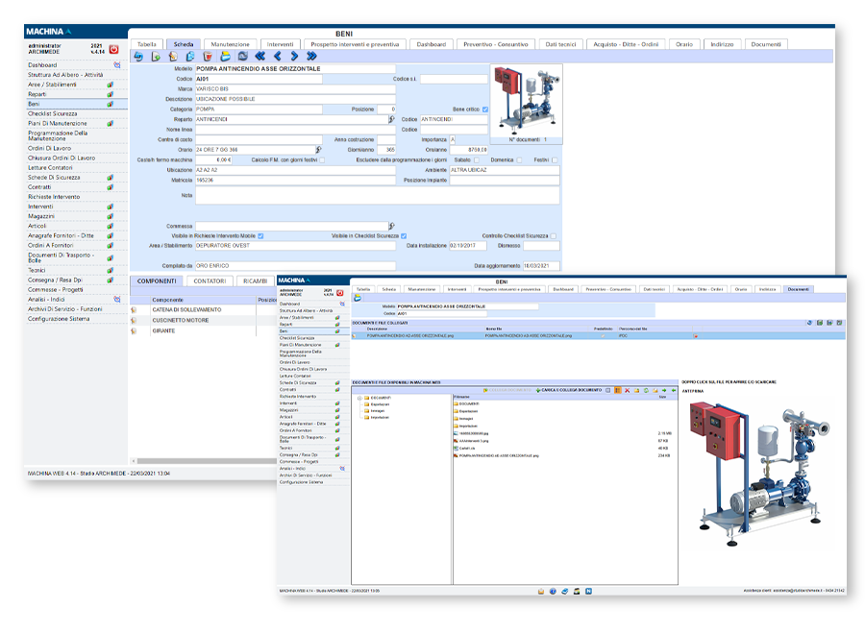Image resolution: width=865 pixels, height=634 pixels.
Task: Click the chart icon next to Dashboard
Action: (x=117, y=65)
